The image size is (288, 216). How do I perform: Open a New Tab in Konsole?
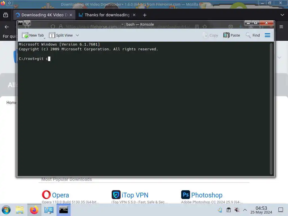coord(33,35)
